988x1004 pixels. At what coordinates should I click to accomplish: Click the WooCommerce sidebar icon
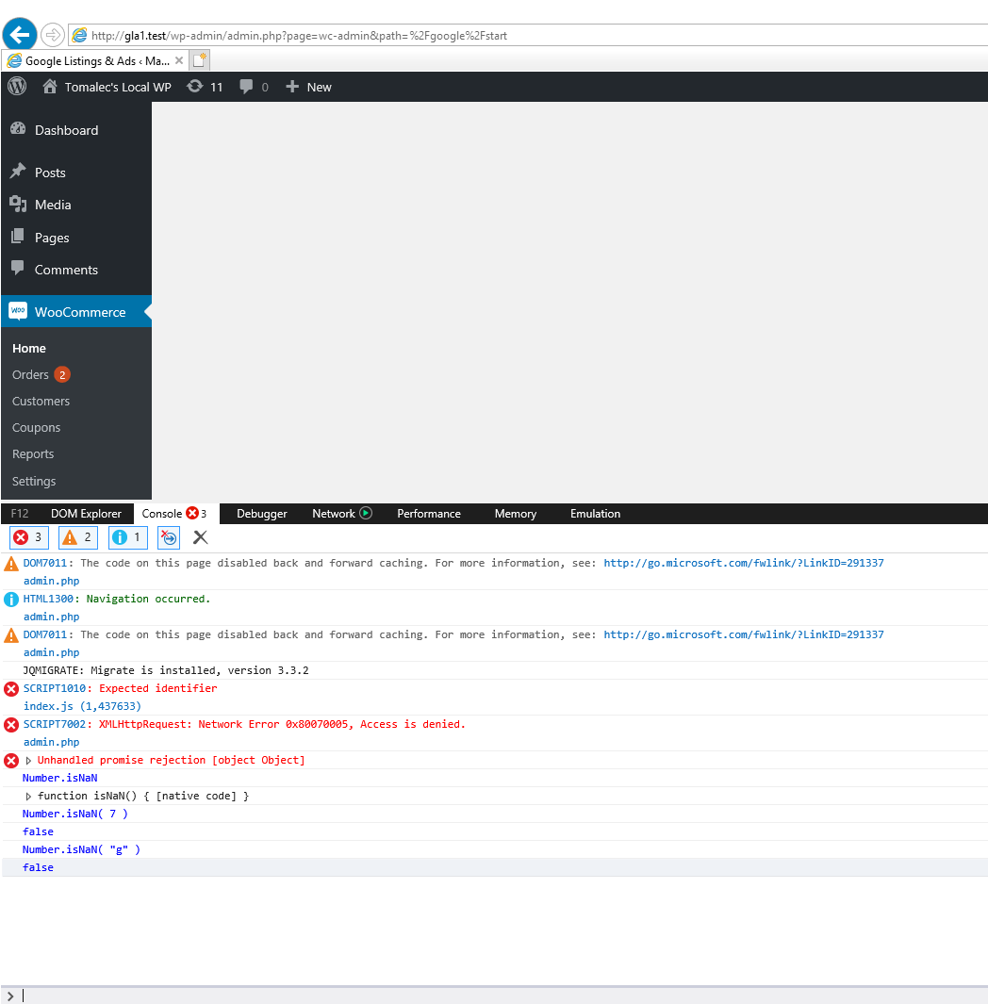tap(19, 311)
